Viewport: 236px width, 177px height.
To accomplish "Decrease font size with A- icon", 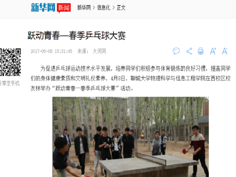I will (225, 51).
